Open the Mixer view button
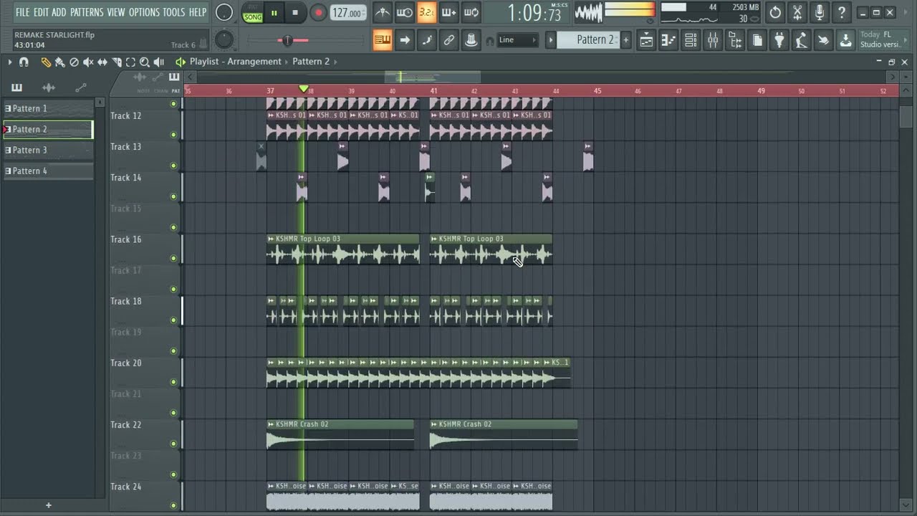917x516 pixels. tap(713, 41)
